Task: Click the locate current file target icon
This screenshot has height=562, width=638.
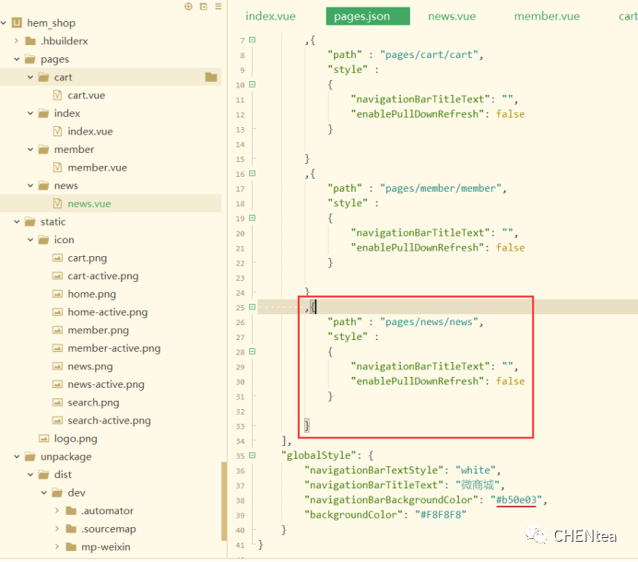Action: pos(189,6)
